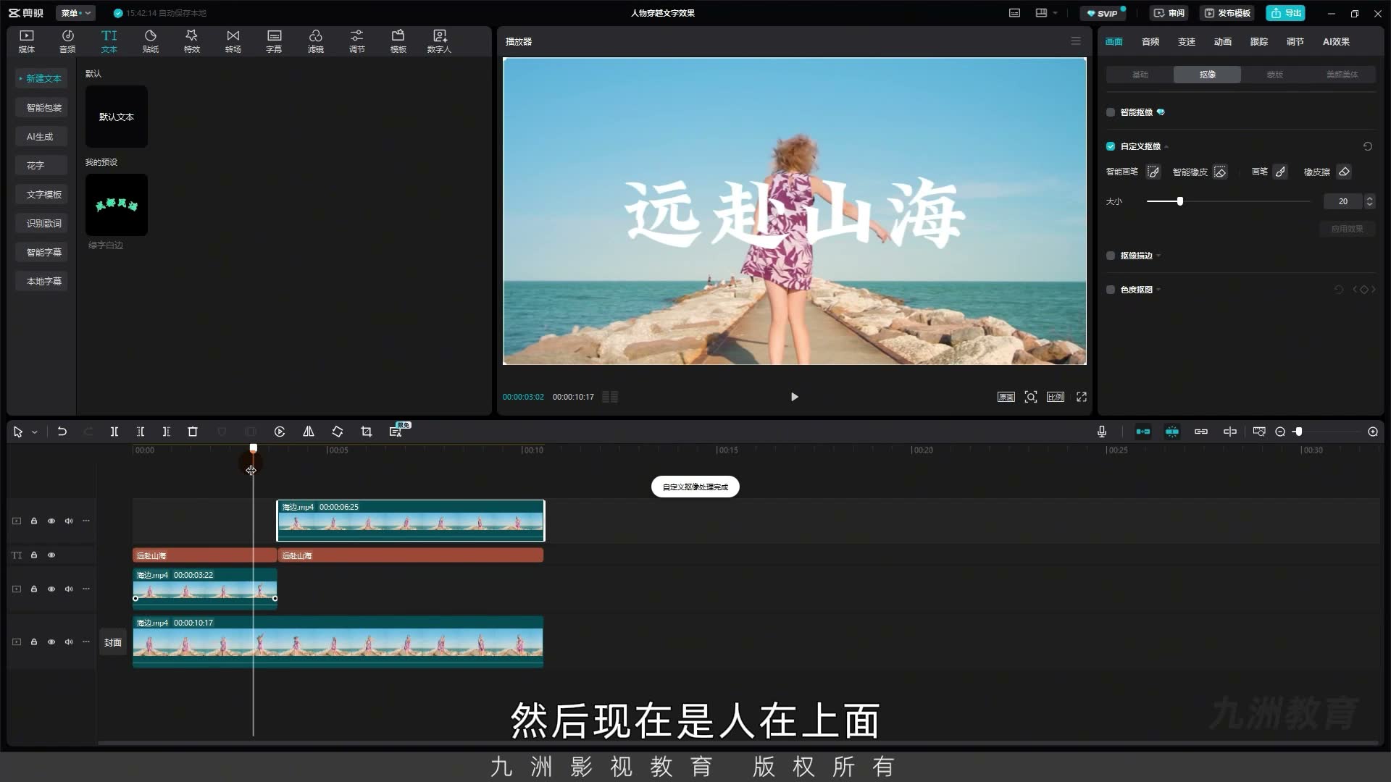This screenshot has width=1391, height=782.
Task: Select the 智能橡皮 smart eraser tool icon
Action: tap(1220, 172)
